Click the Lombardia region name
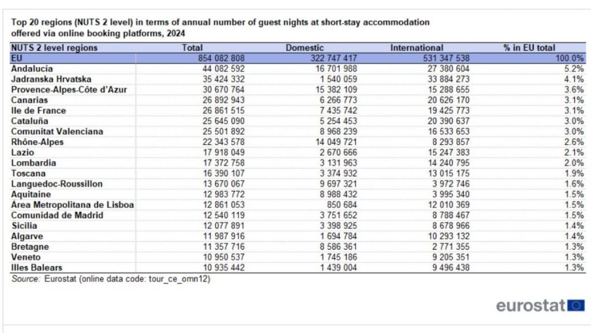This screenshot has height=333, width=591. [x=33, y=163]
